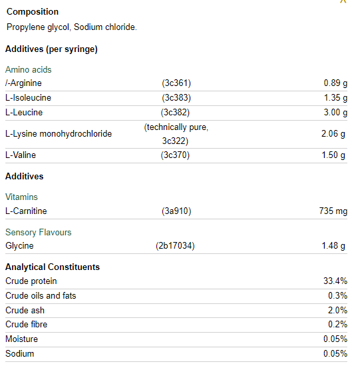The height and width of the screenshot is (370, 358).
Task: Click the Analytical Constituents heading
Action: click(x=53, y=267)
